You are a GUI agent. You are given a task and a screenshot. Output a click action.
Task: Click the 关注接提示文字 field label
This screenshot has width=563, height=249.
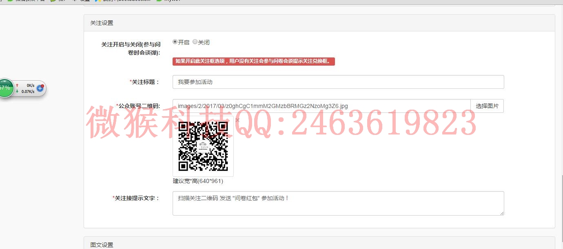pyautogui.click(x=136, y=198)
